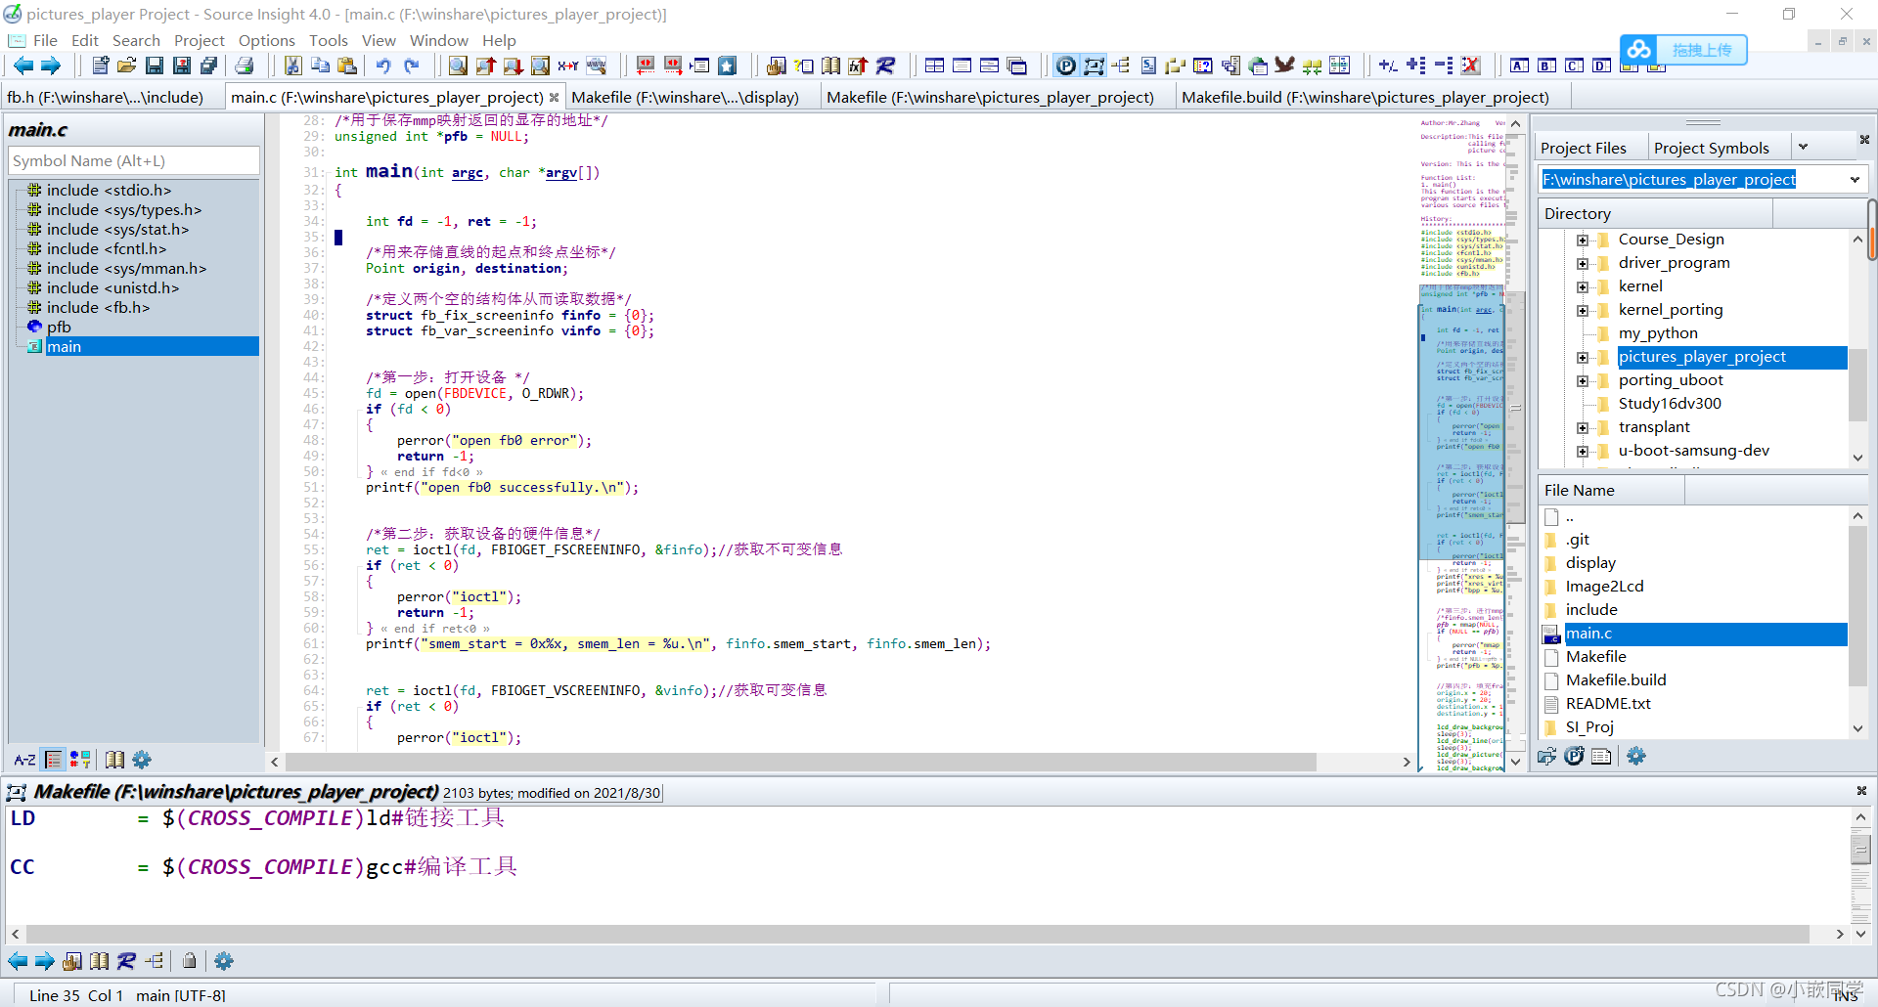This screenshot has width=1878, height=1007.
Task: Open a file with folder icon
Action: click(127, 66)
